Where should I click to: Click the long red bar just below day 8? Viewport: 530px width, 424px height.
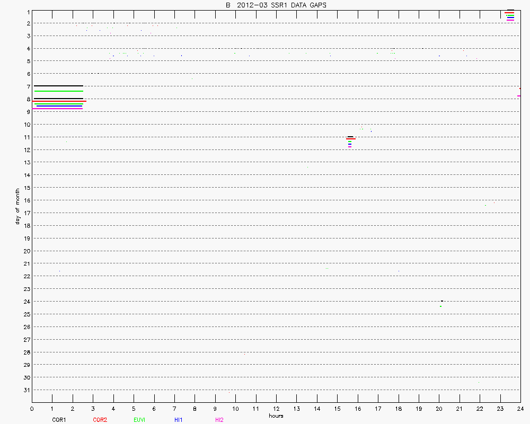(x=59, y=101)
